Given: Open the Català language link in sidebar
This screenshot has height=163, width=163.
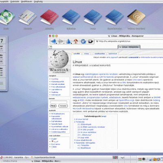Looking at the screenshot, I should click(54, 147).
